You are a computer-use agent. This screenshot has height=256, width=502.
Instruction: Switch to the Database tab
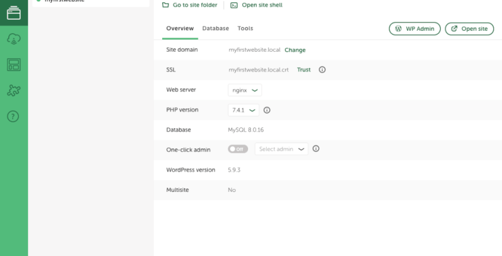click(215, 29)
